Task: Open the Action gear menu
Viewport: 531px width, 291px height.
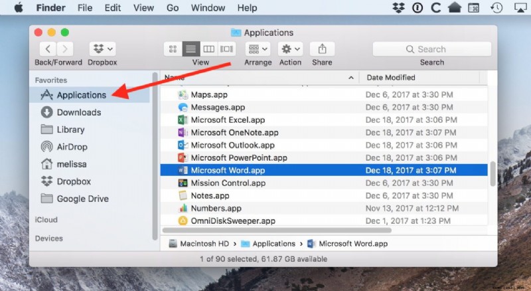Action: pyautogui.click(x=290, y=49)
